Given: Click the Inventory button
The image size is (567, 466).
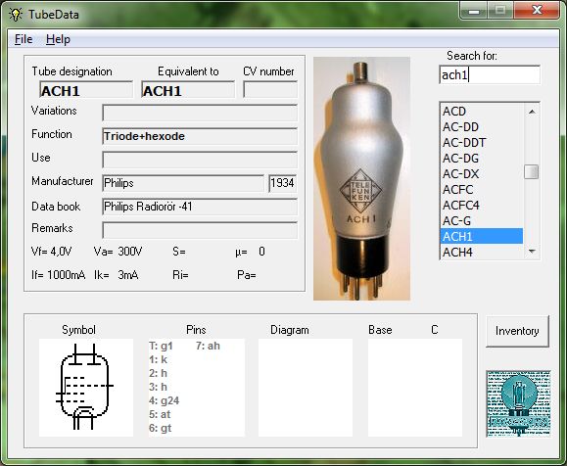Looking at the screenshot, I should click(517, 331).
